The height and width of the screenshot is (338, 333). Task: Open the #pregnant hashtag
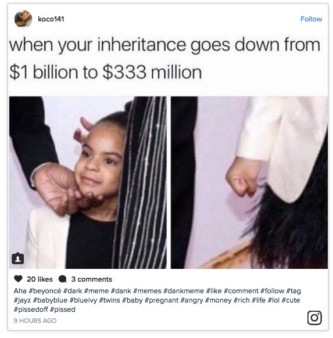pyautogui.click(x=162, y=300)
